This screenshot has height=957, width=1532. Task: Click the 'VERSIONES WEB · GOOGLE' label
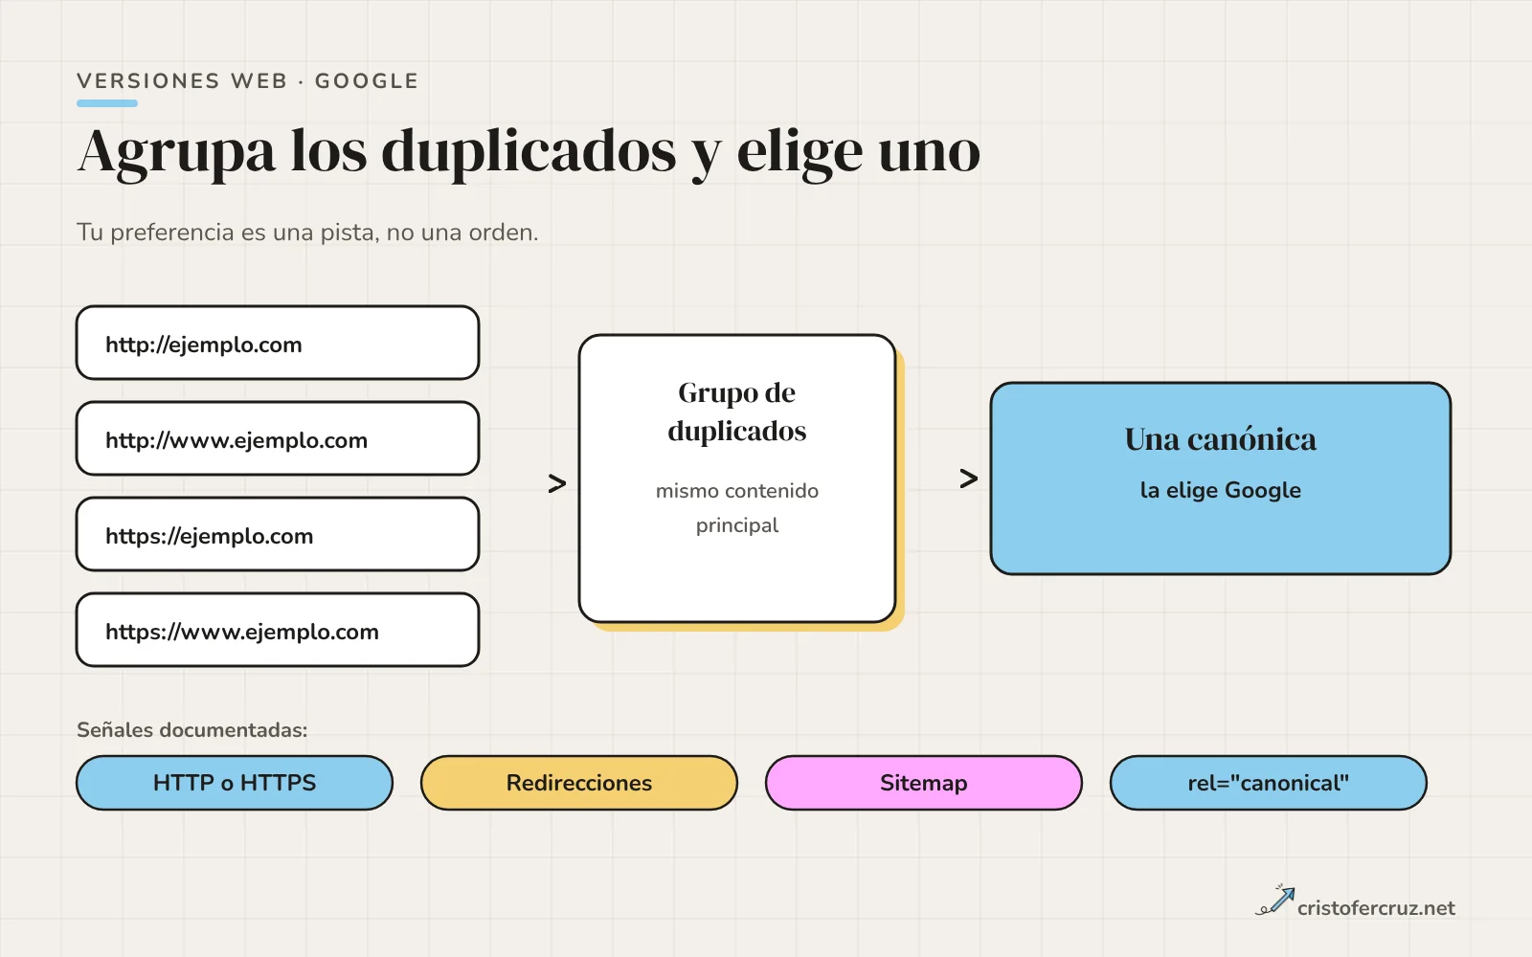pos(248,81)
